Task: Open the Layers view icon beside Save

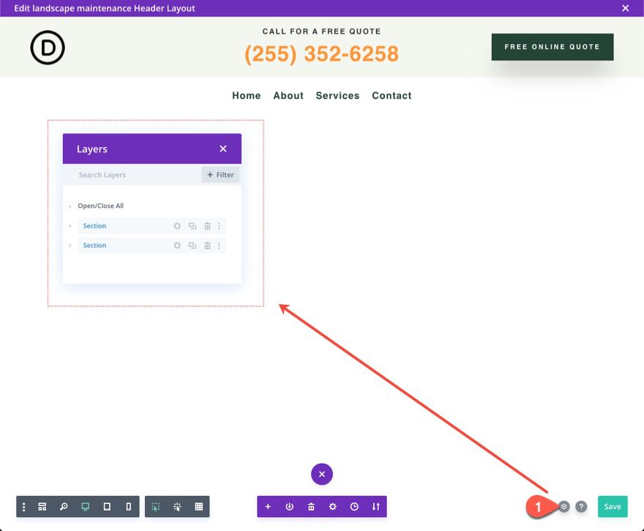Action: [x=563, y=506]
